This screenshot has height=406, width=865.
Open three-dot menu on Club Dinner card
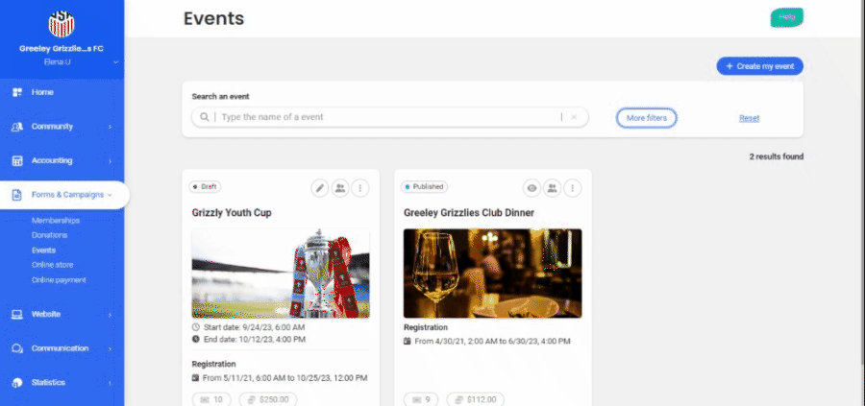click(573, 188)
